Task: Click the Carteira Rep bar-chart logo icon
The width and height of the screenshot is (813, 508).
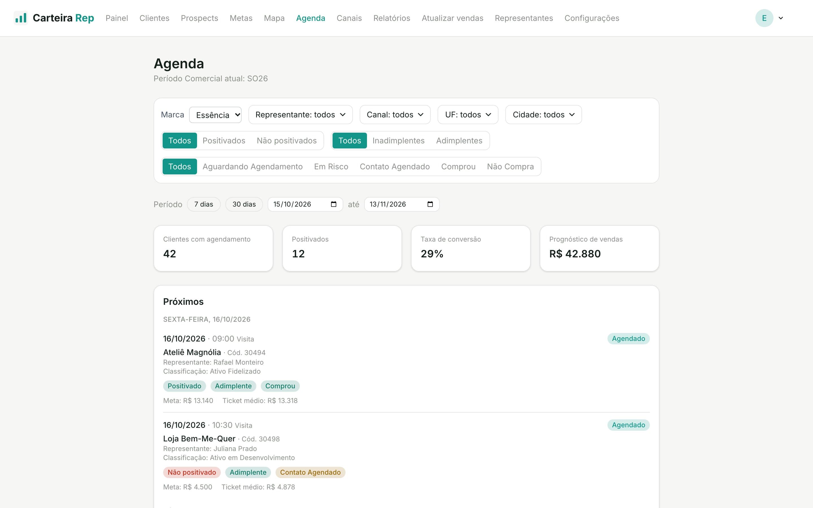Action: (21, 18)
